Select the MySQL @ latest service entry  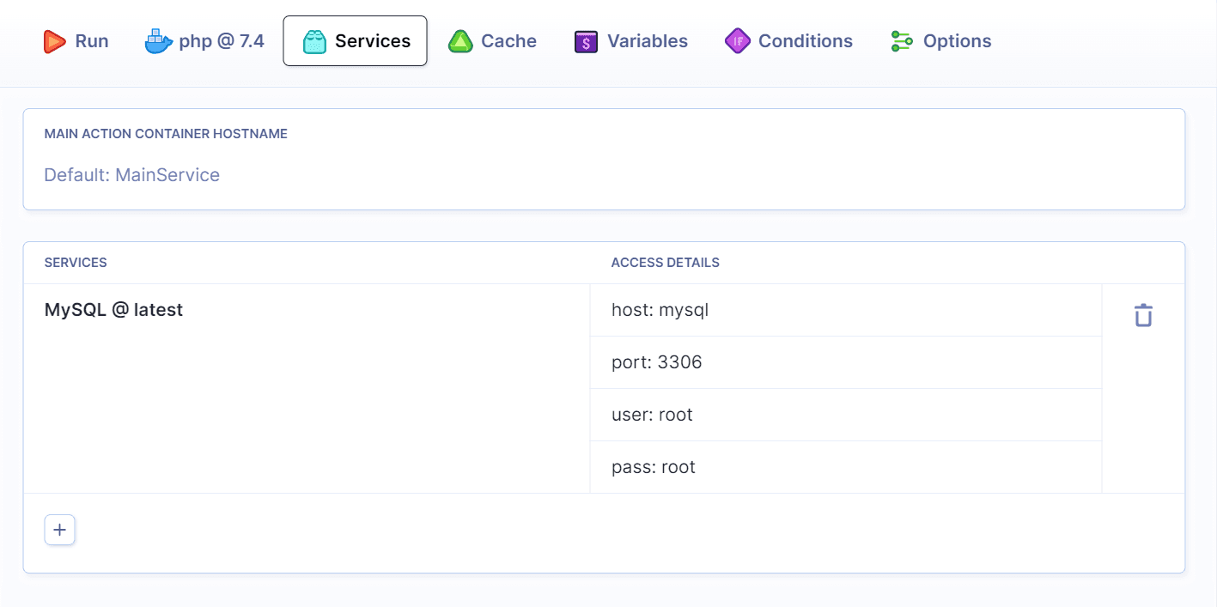(x=113, y=310)
